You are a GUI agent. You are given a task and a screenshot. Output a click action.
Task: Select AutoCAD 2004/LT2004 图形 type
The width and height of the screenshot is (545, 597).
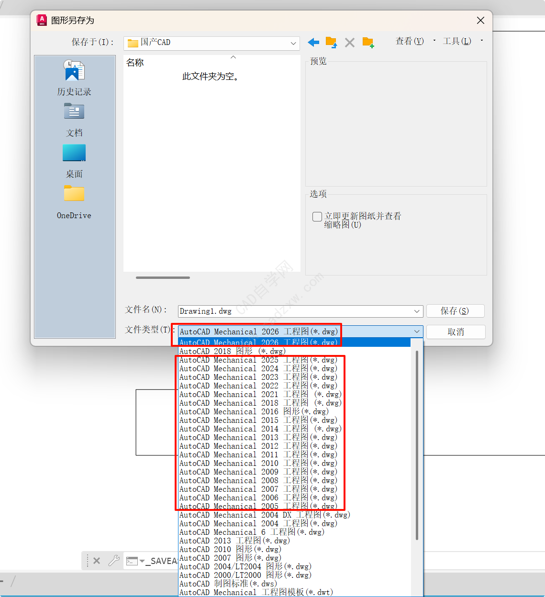[x=294, y=566]
